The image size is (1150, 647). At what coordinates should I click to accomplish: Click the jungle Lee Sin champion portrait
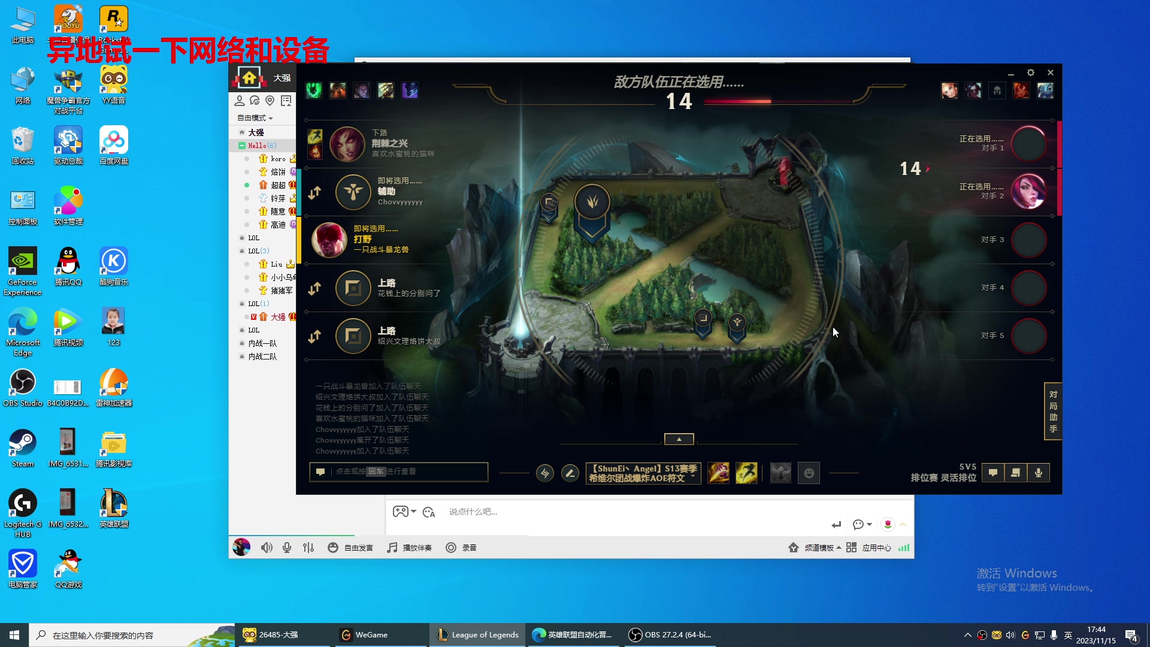click(329, 240)
